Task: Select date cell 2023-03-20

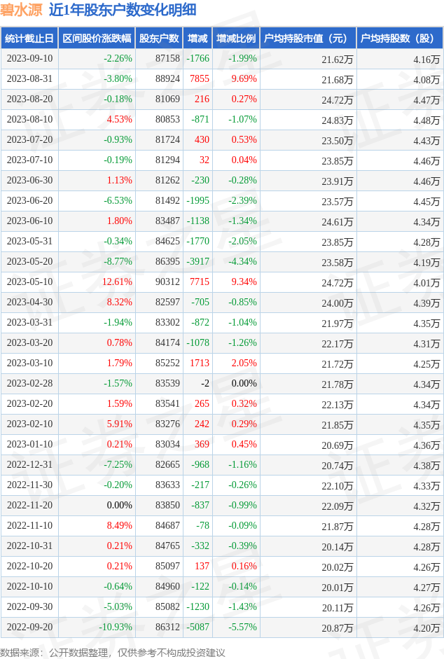Action: pyautogui.click(x=30, y=343)
